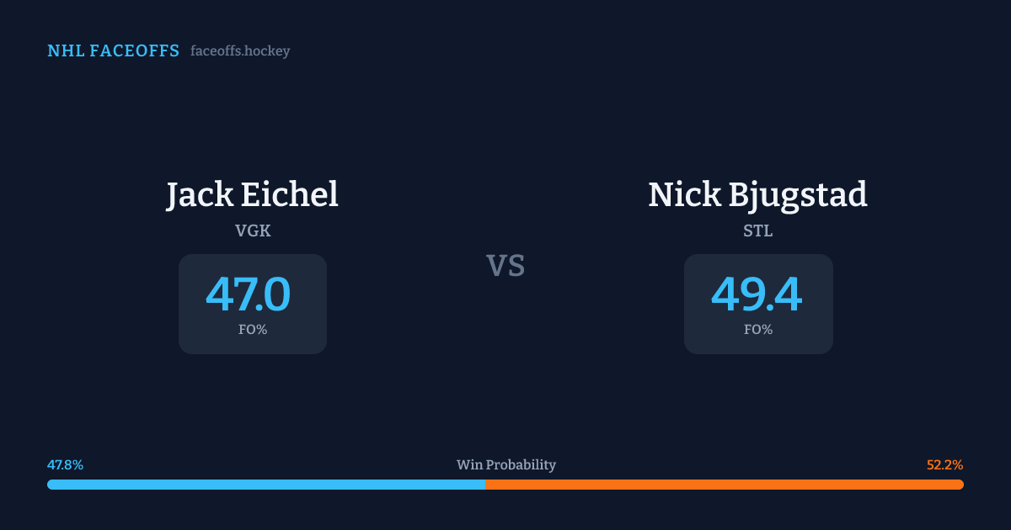Click where blue meets orange on bar
Screen dimensions: 1011x530
tap(485, 485)
